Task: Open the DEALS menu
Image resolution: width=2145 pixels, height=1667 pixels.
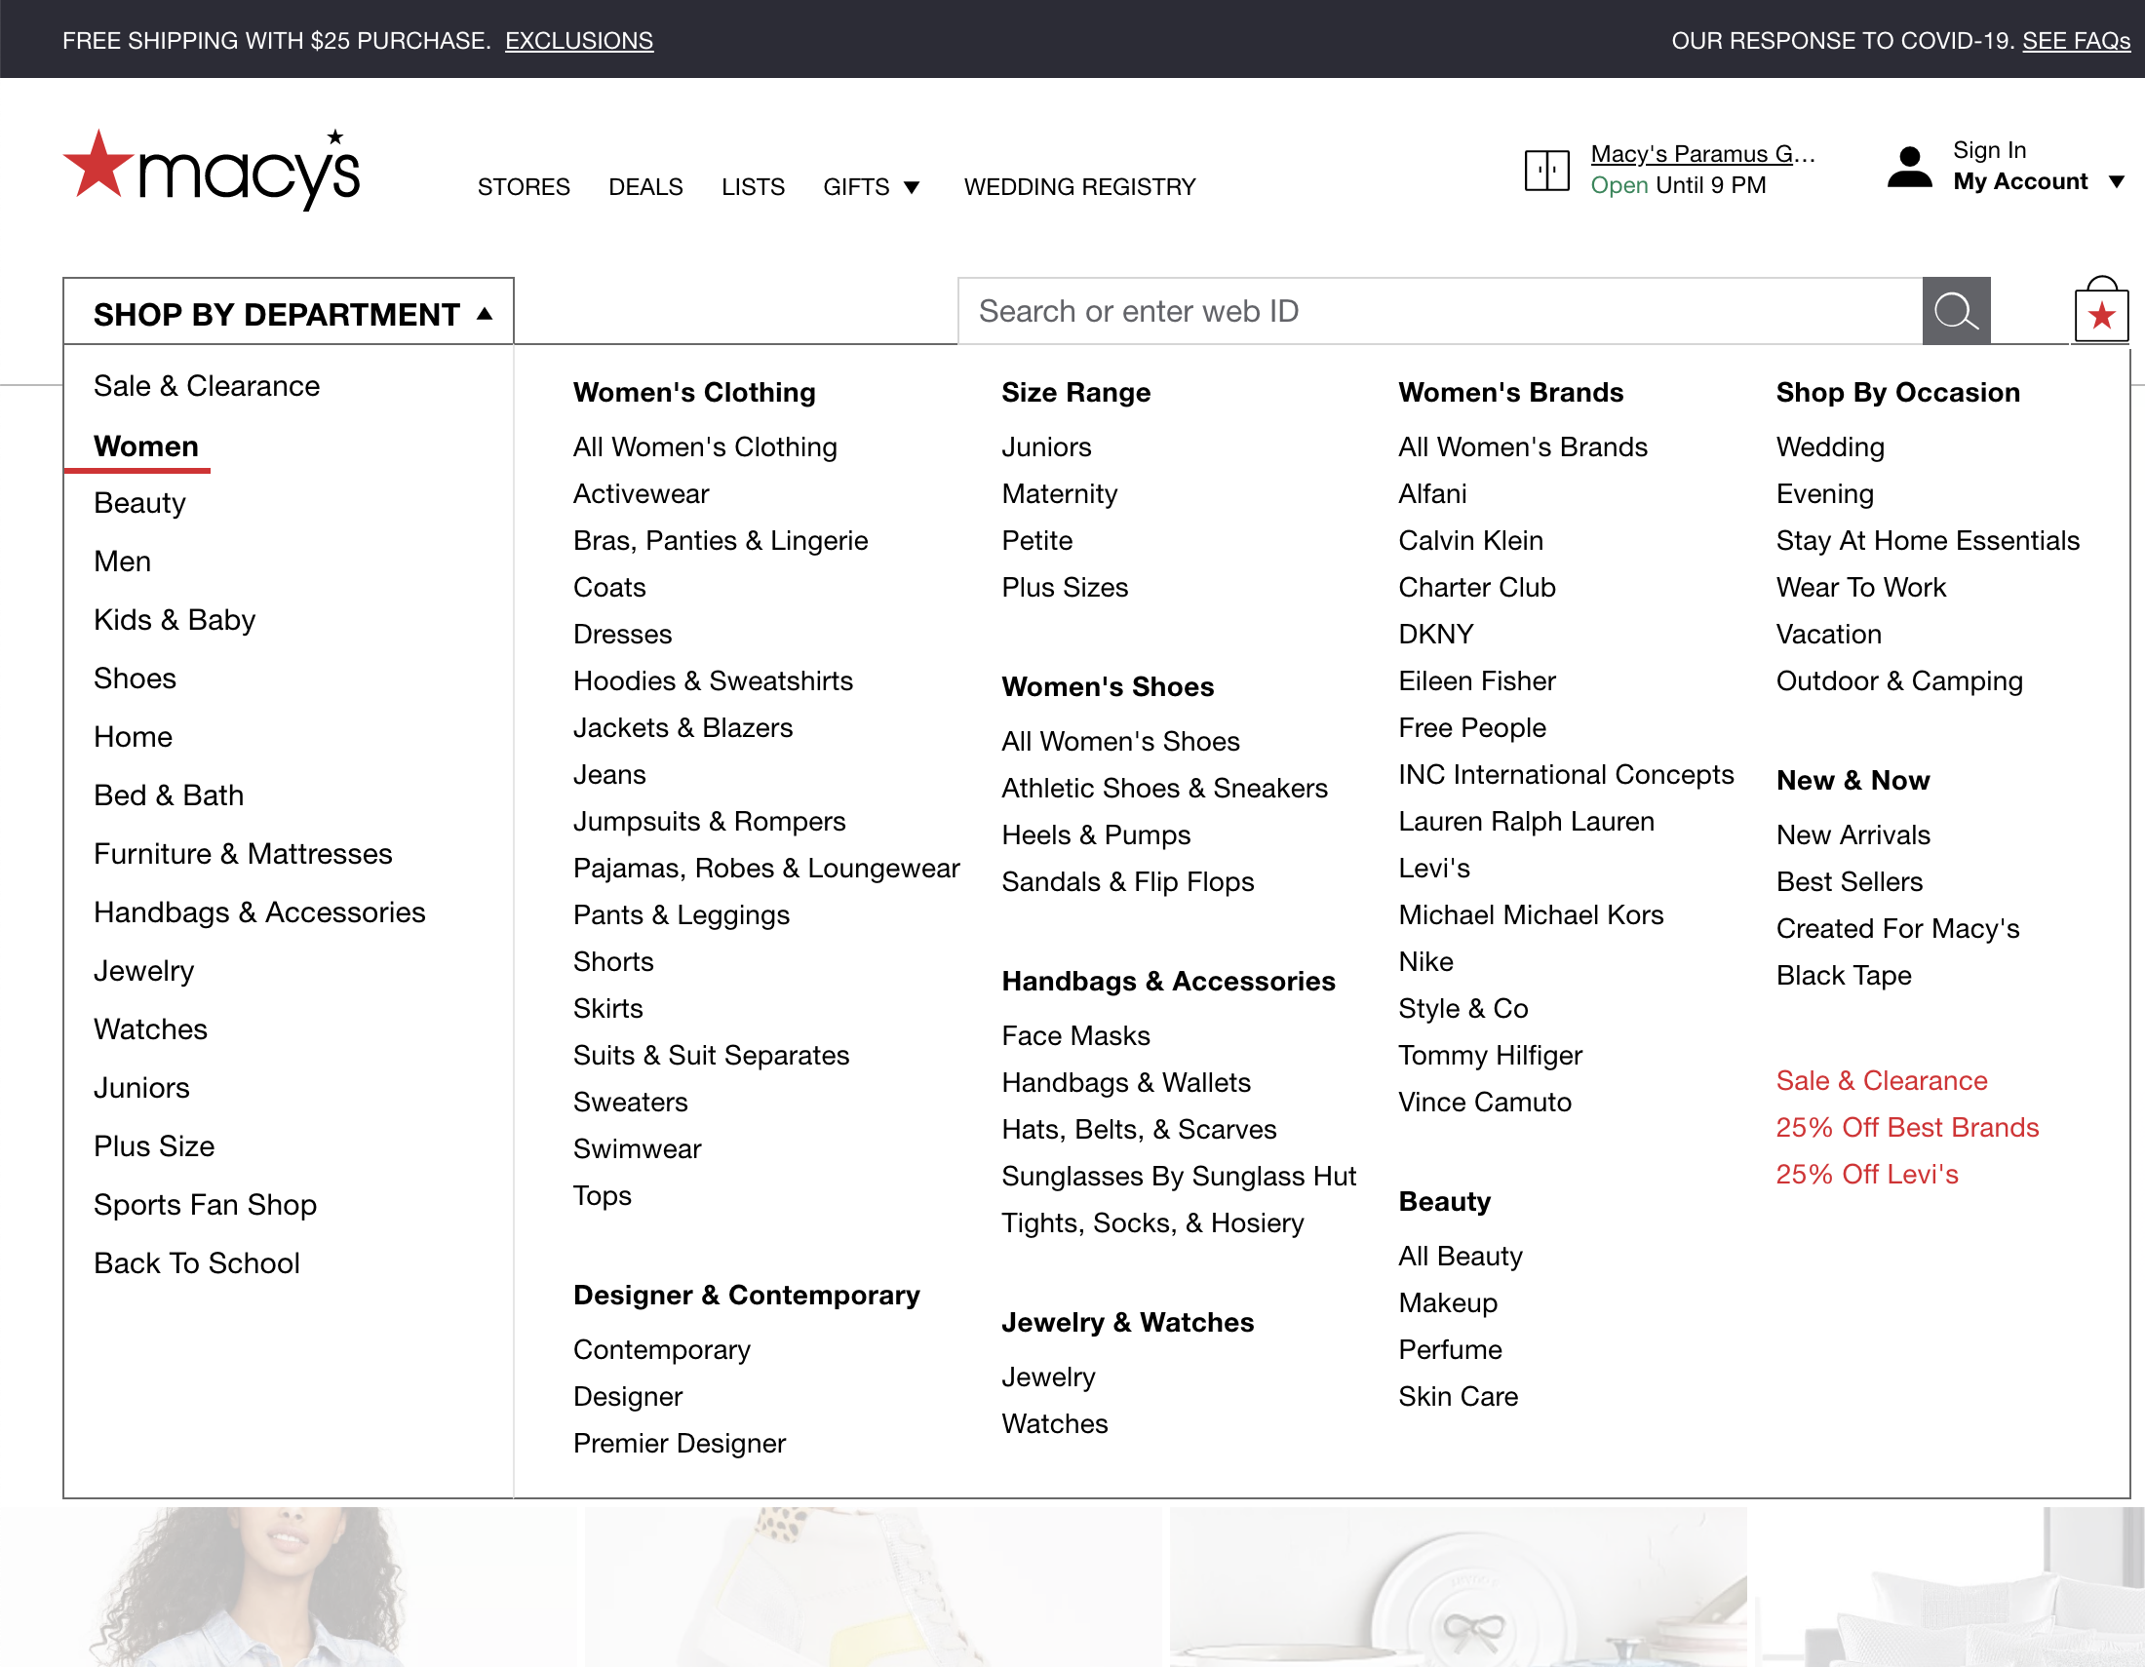Action: [645, 186]
